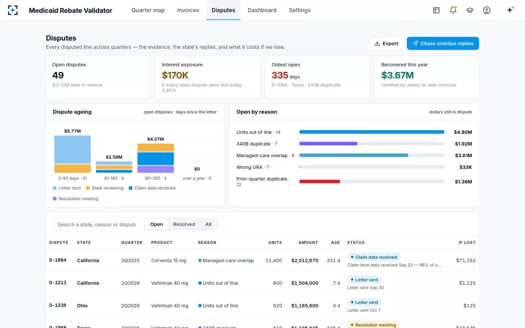
Task: Sort by the Amount column header
Action: point(308,243)
